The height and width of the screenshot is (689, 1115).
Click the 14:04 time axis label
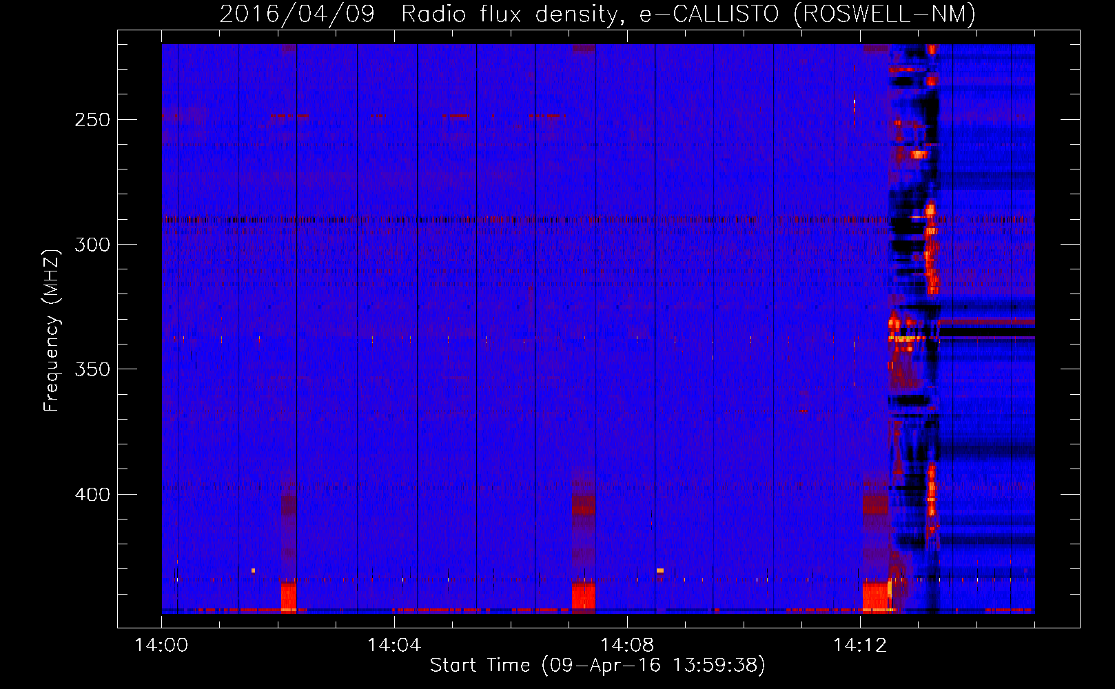[x=394, y=645]
